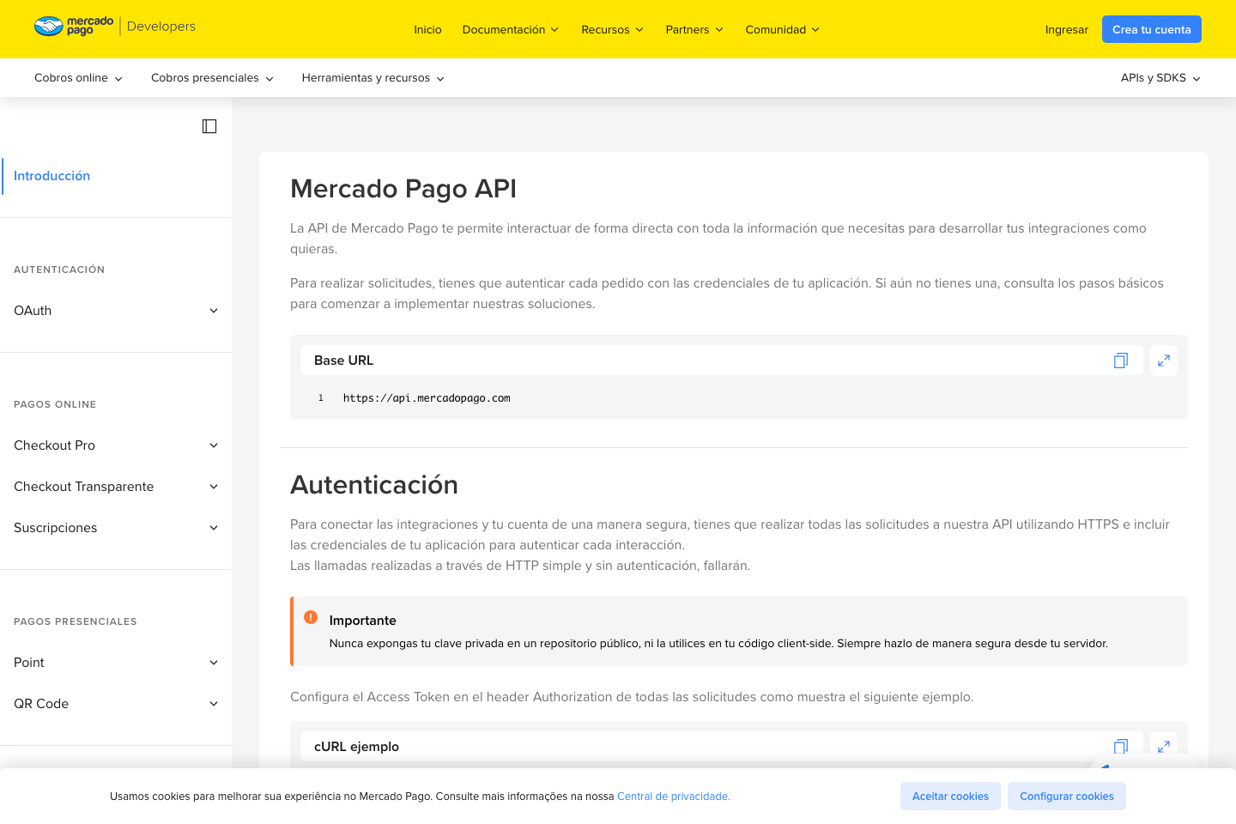
Task: Copy the cURL ejemplo code
Action: click(x=1120, y=746)
